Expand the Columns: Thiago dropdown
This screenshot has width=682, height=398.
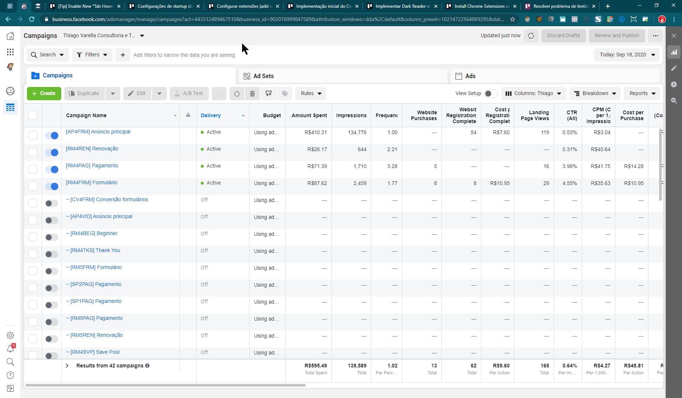[533, 94]
